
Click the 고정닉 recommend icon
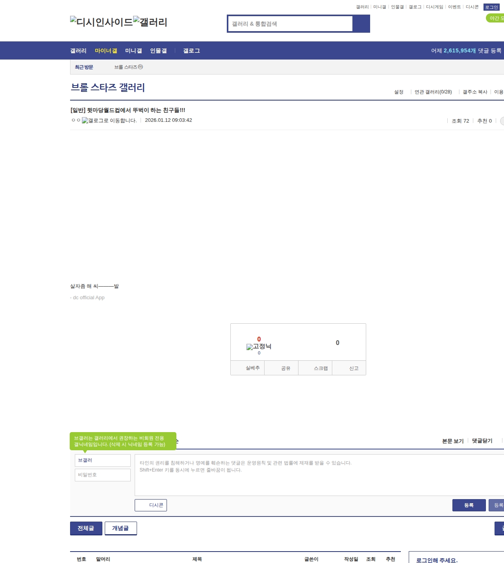click(259, 347)
